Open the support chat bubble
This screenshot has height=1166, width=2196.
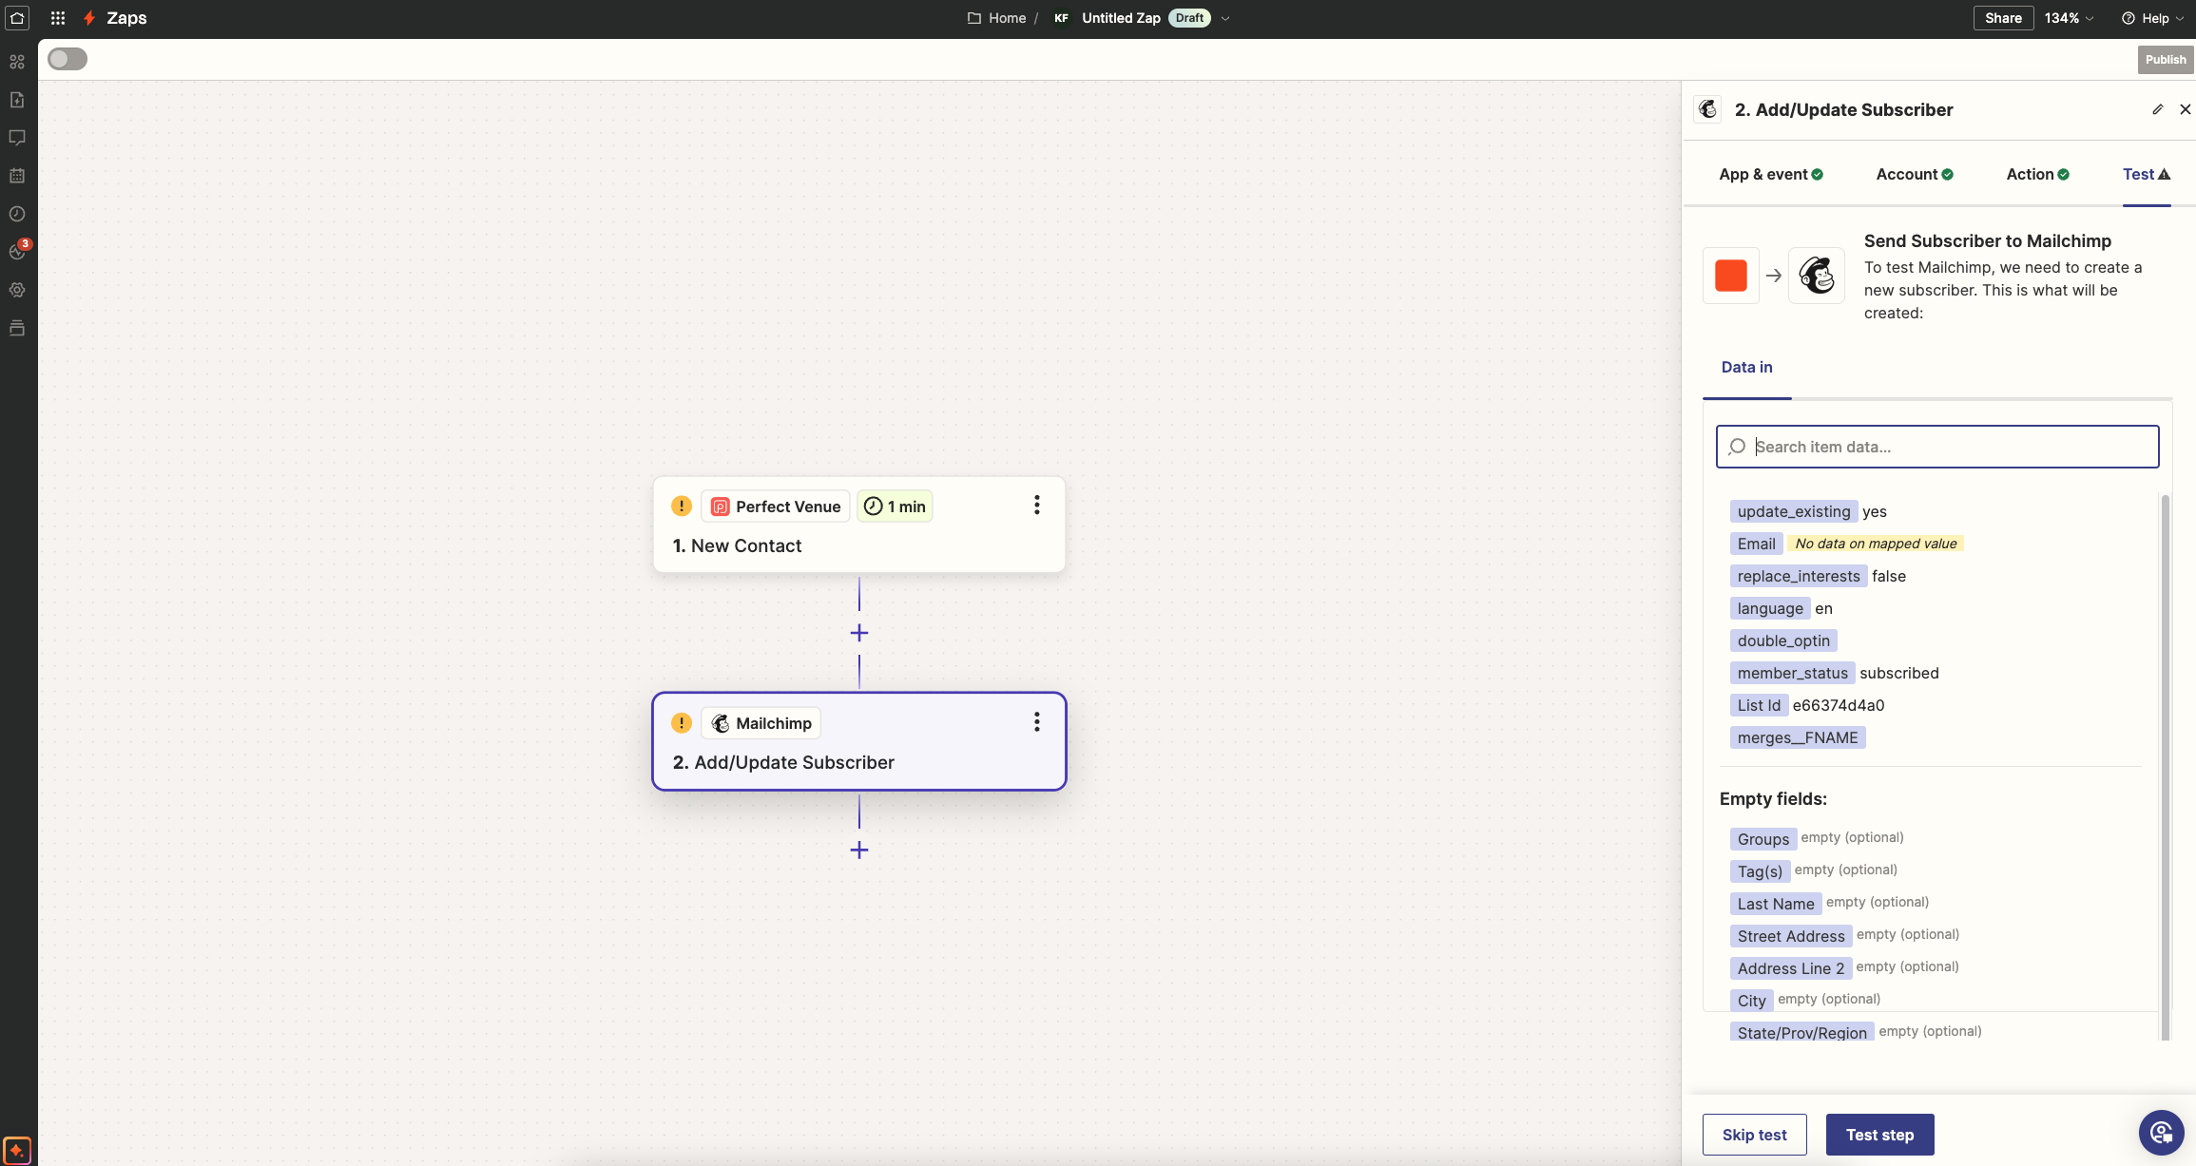(x=2162, y=1132)
